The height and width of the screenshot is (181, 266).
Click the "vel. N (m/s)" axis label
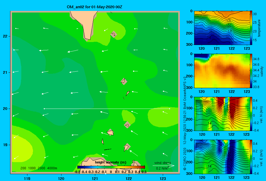261,115
